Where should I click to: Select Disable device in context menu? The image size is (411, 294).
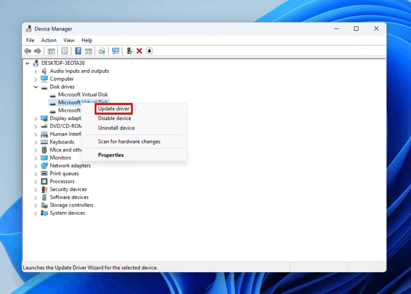tap(115, 118)
